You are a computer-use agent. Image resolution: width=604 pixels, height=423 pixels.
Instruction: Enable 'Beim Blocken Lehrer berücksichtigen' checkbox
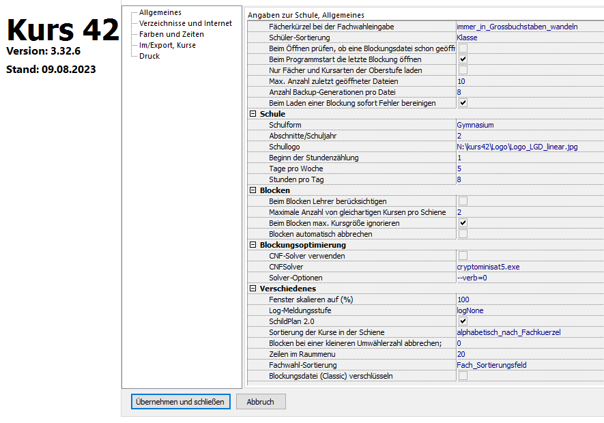click(x=463, y=201)
